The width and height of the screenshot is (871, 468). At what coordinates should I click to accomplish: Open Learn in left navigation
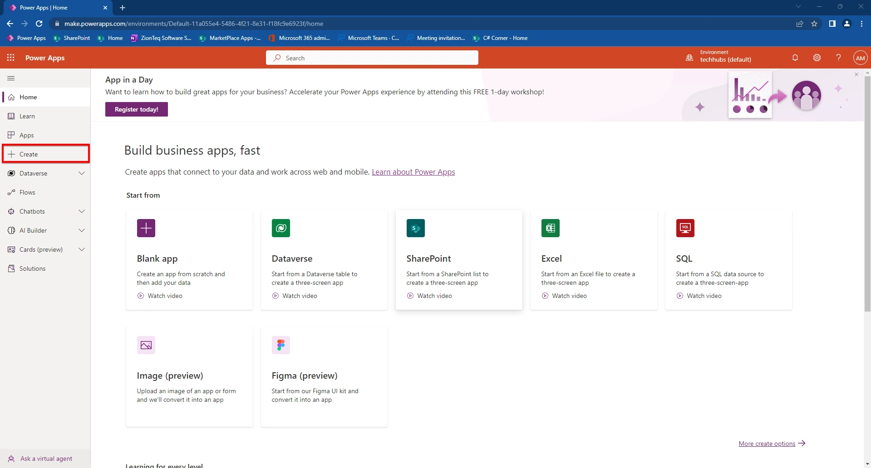tap(45, 116)
